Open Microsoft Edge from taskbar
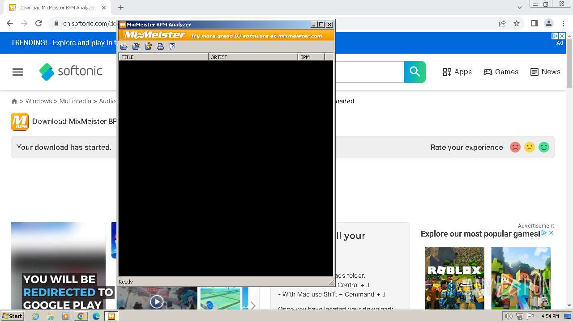 pyautogui.click(x=96, y=316)
